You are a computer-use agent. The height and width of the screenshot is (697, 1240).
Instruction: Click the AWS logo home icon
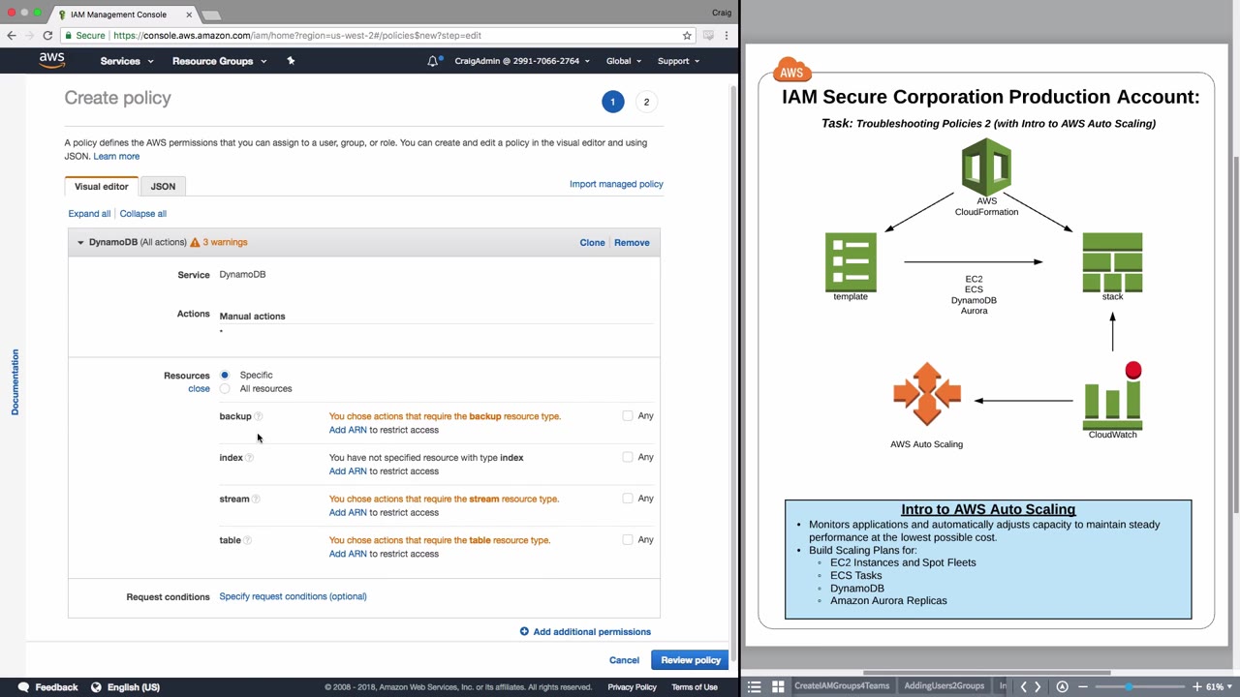[52, 61]
